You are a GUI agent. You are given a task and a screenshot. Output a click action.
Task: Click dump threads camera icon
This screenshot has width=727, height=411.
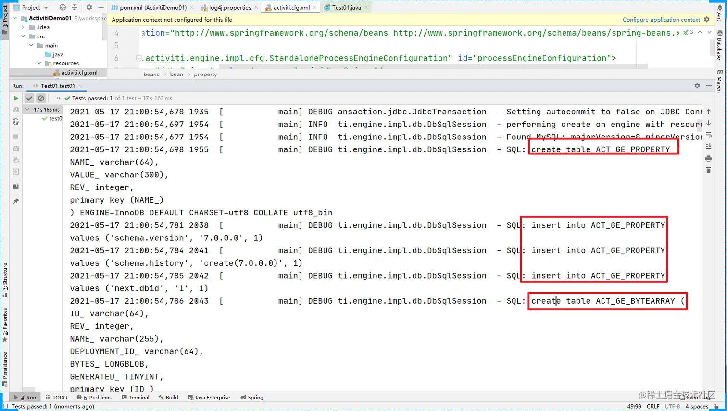tap(16, 149)
